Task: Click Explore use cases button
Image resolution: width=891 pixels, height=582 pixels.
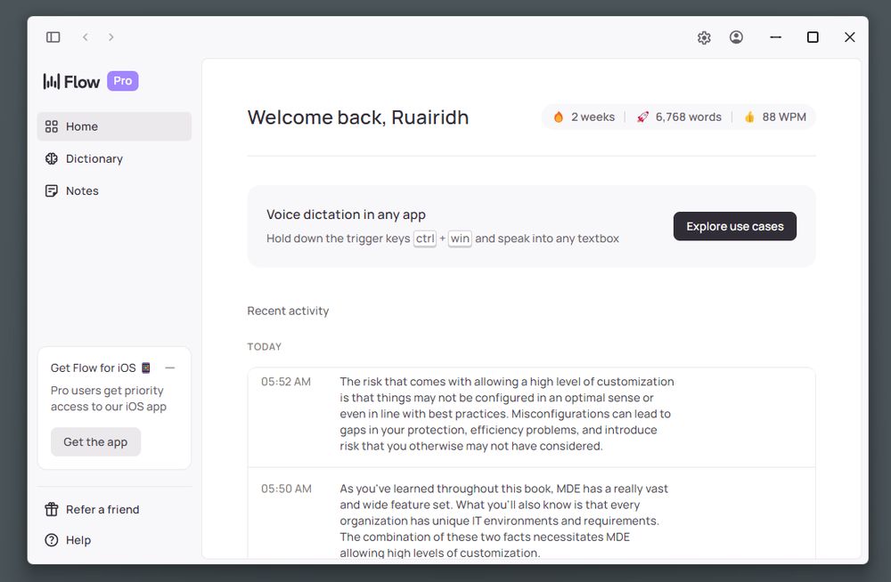Action: pos(735,226)
